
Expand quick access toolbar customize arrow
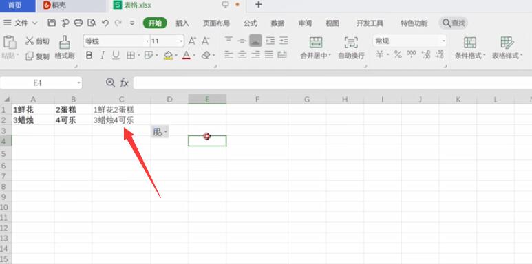[x=132, y=23]
